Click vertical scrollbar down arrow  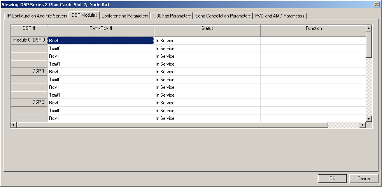pyautogui.click(x=369, y=118)
